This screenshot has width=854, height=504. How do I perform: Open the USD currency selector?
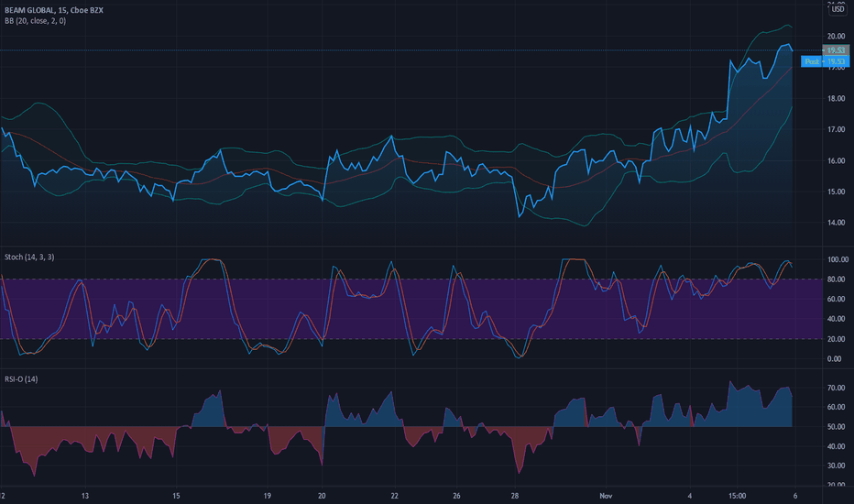click(x=837, y=10)
